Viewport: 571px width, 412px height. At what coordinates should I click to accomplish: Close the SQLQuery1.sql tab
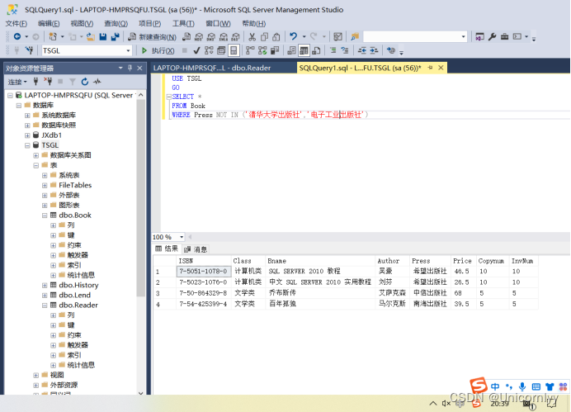441,68
